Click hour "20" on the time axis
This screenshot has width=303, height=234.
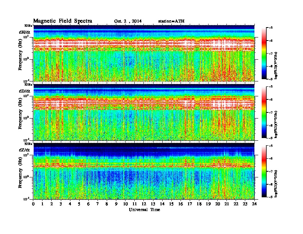tap(218, 204)
